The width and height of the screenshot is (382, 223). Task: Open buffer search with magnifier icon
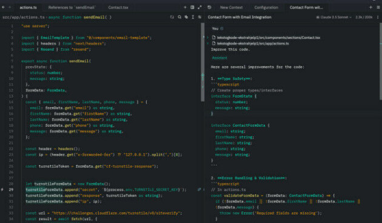point(179,17)
